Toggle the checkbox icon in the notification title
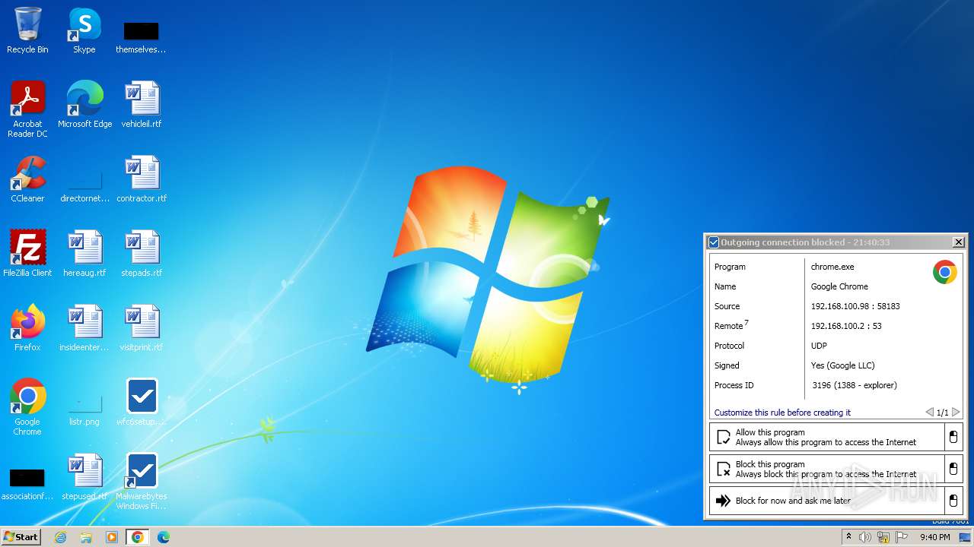 point(714,242)
